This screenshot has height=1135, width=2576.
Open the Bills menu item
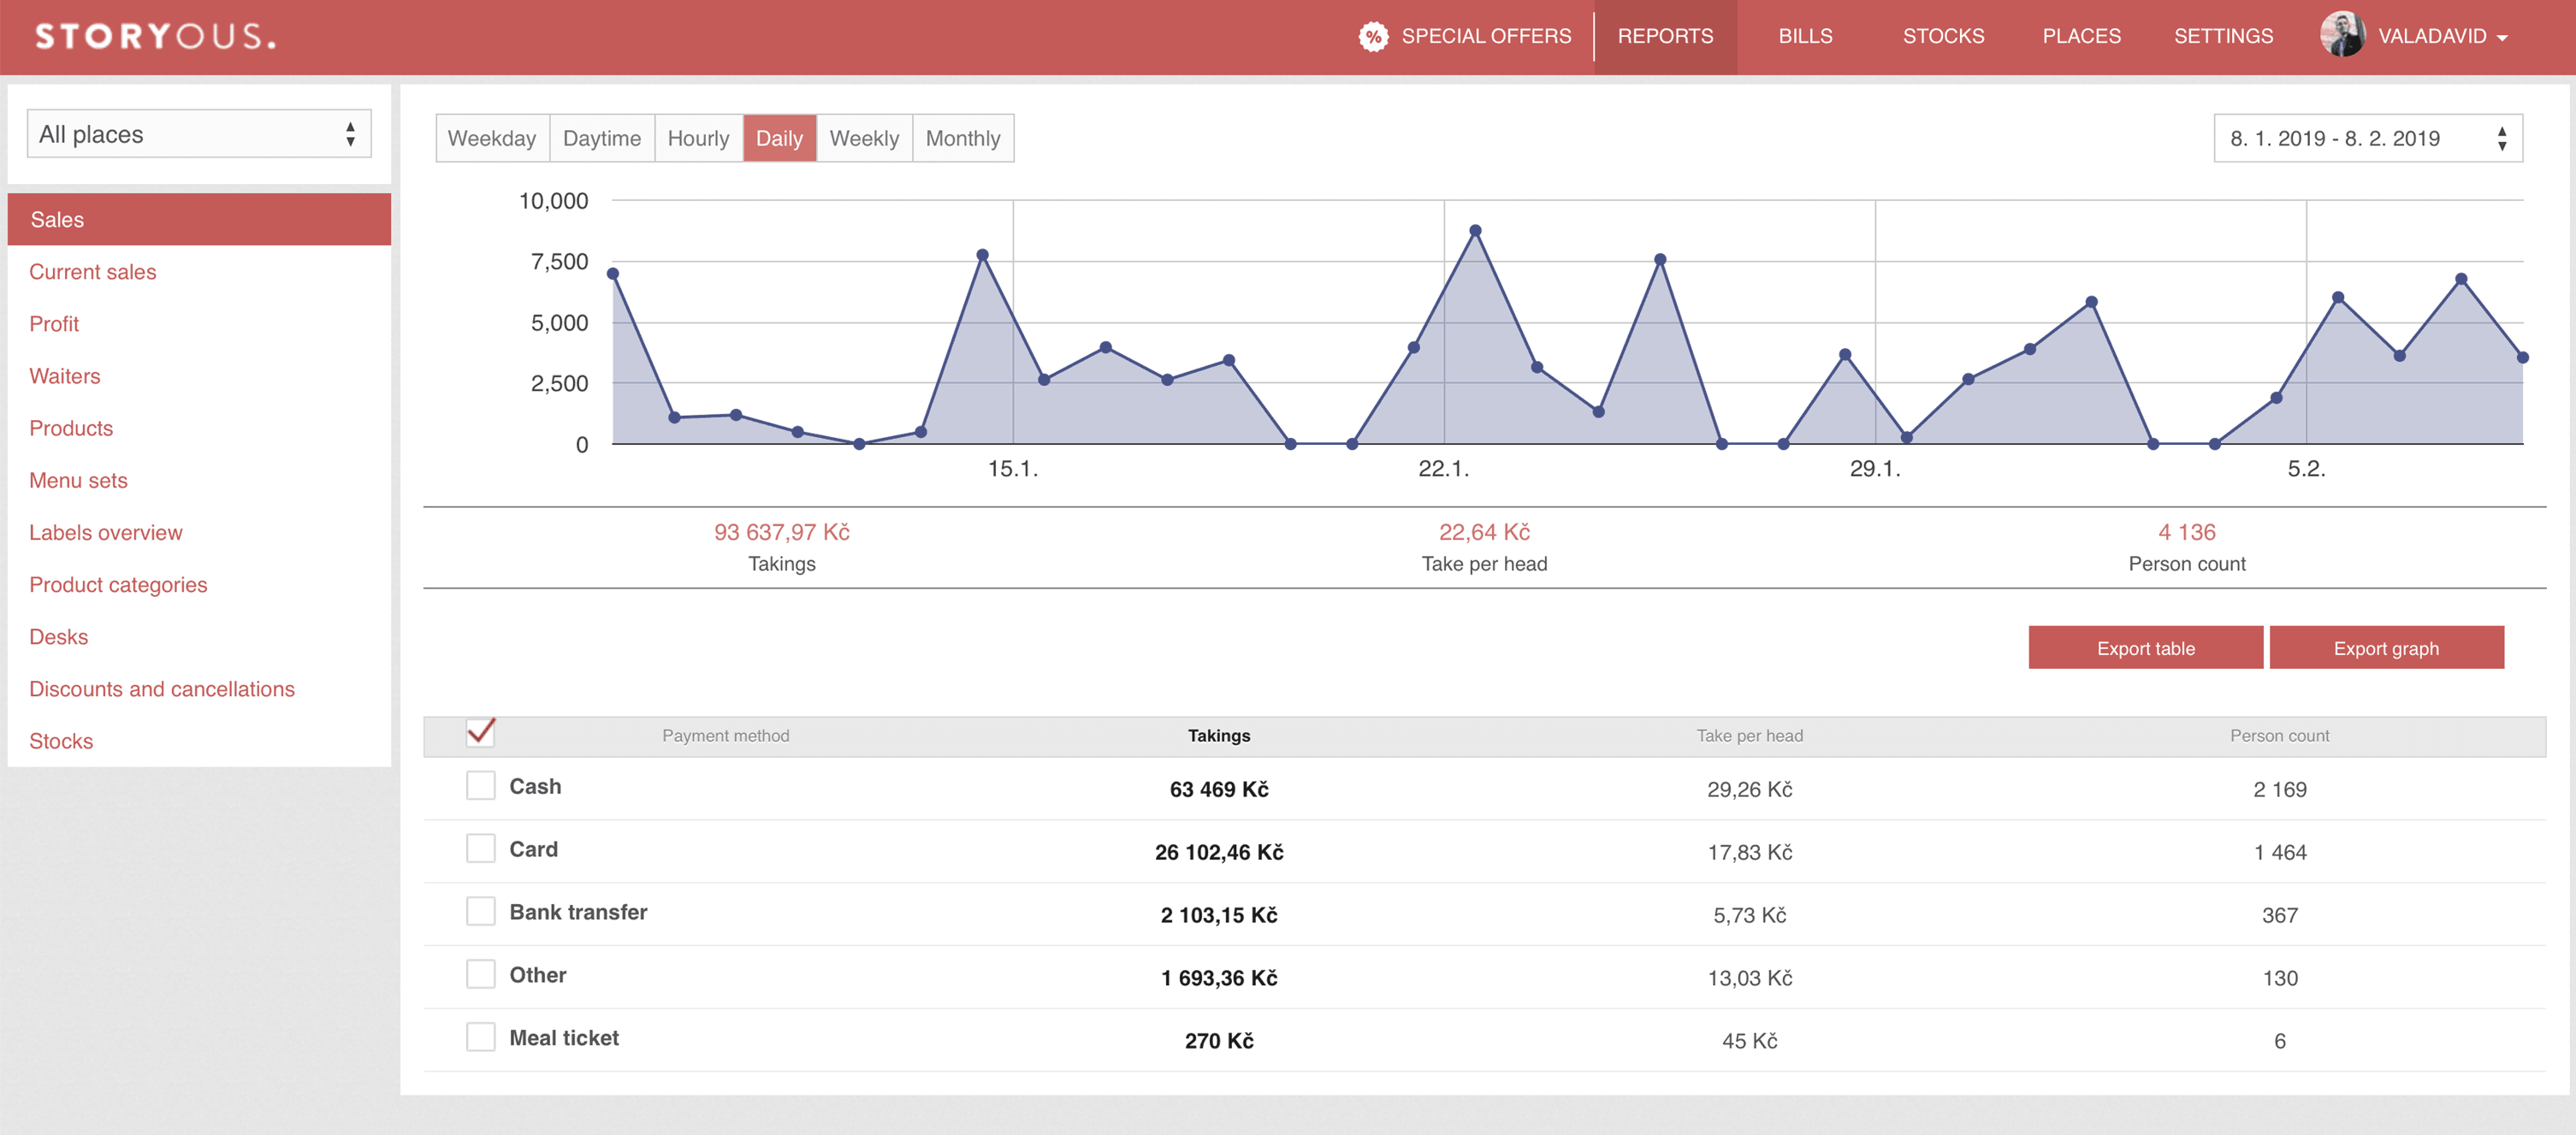(x=1804, y=37)
